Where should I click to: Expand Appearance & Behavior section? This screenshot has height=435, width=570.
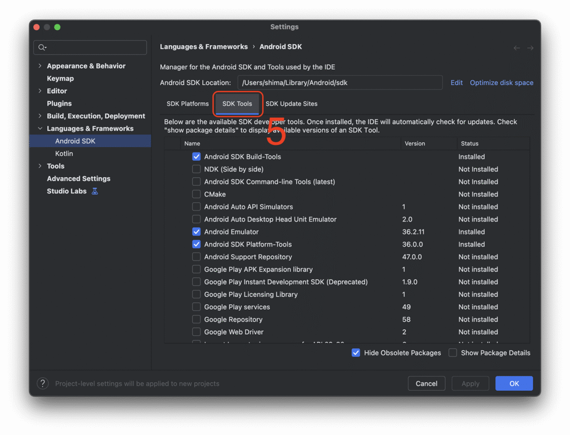click(x=40, y=66)
